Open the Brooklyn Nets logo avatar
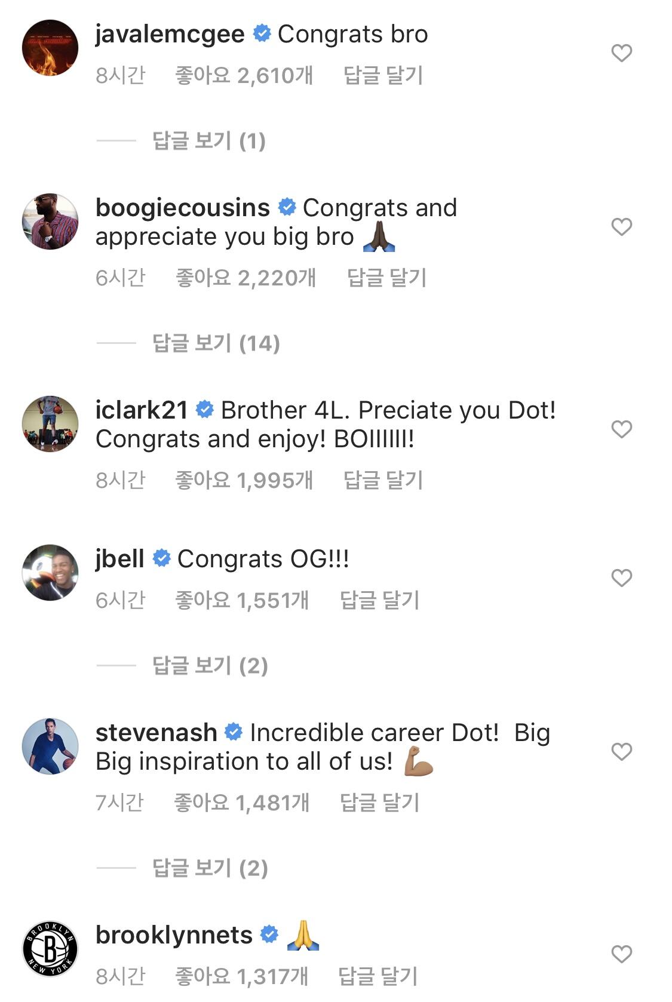Image resolution: width=672 pixels, height=1002 pixels. click(x=50, y=948)
